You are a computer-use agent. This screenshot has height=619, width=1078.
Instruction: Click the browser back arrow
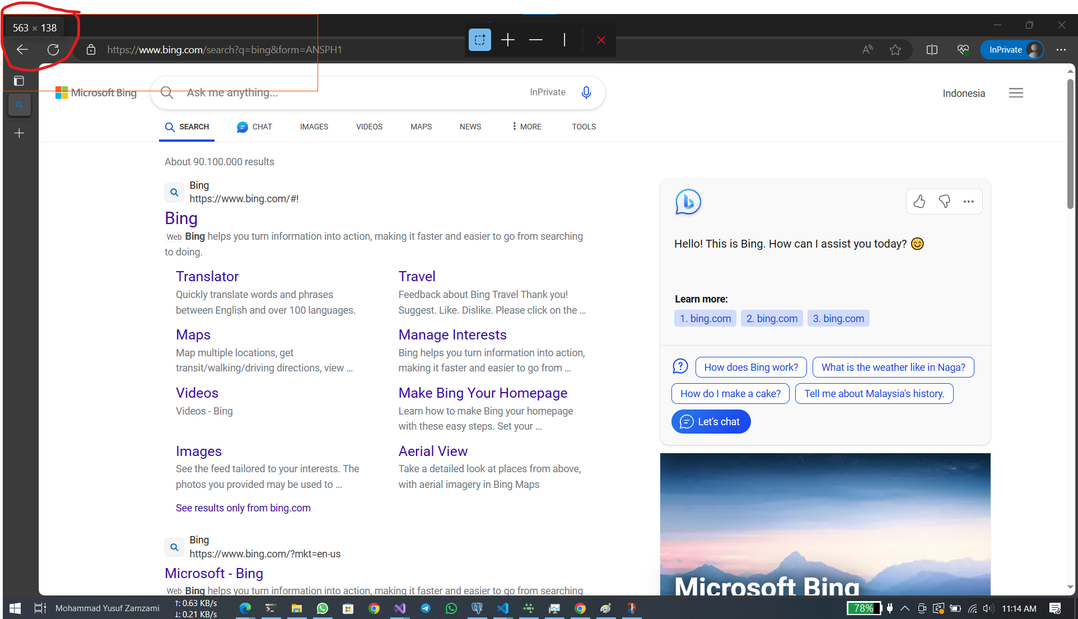22,50
